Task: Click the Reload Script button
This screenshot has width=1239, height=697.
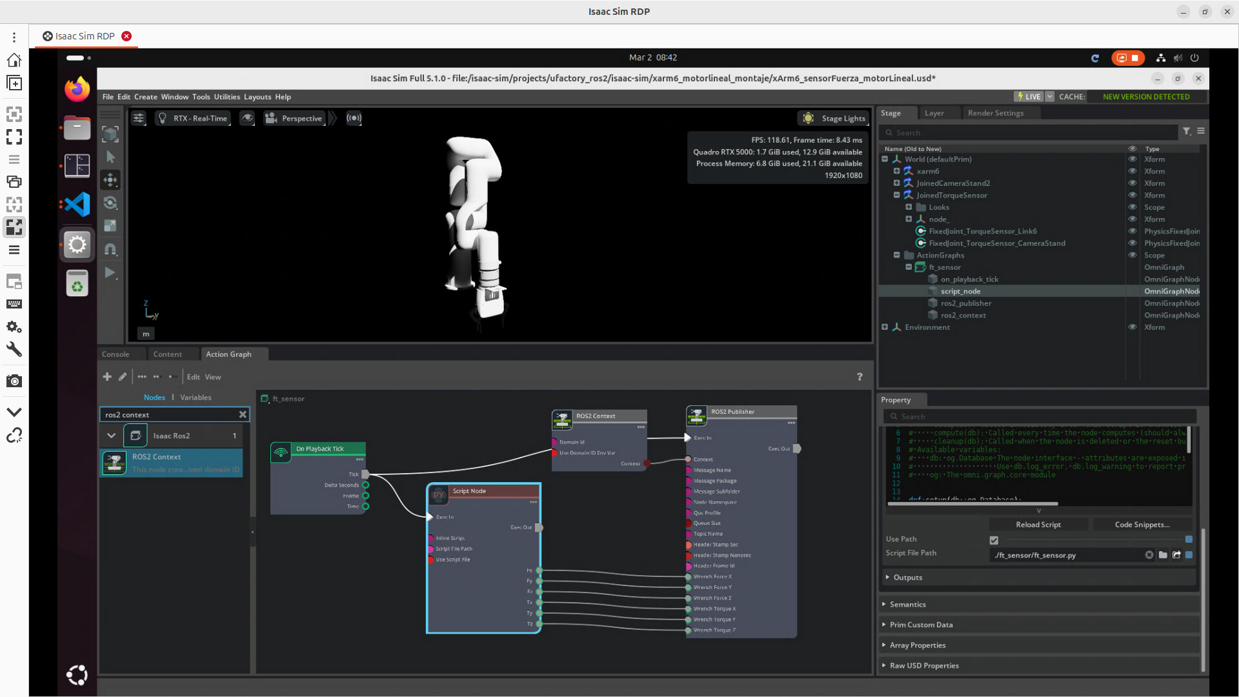Action: (1038, 525)
